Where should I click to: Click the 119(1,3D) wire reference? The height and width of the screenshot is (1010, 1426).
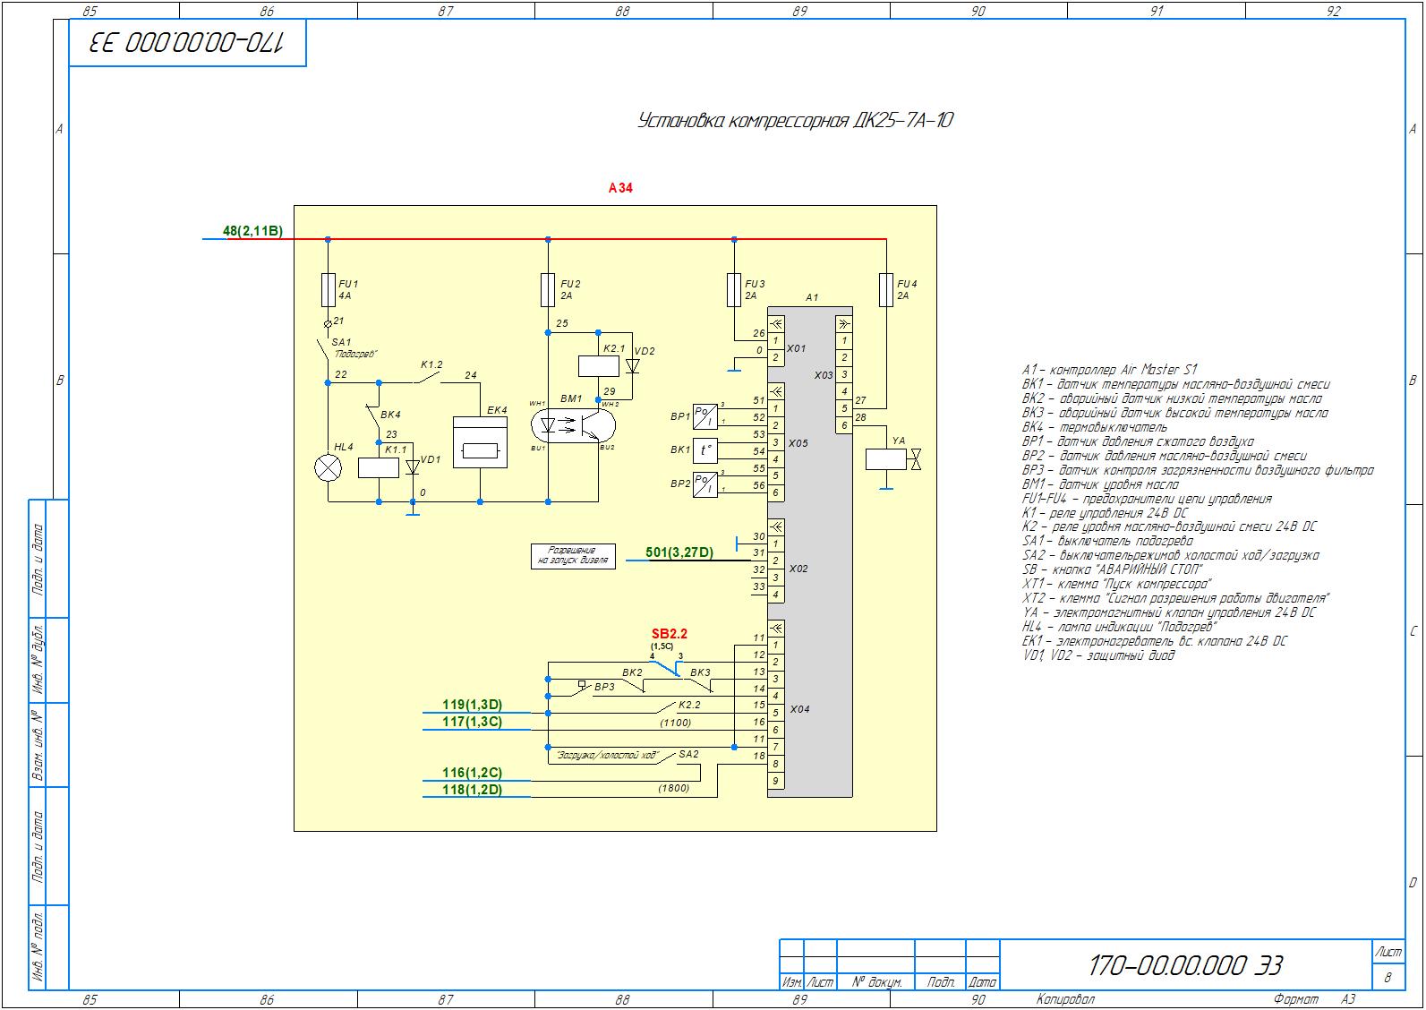472,705
